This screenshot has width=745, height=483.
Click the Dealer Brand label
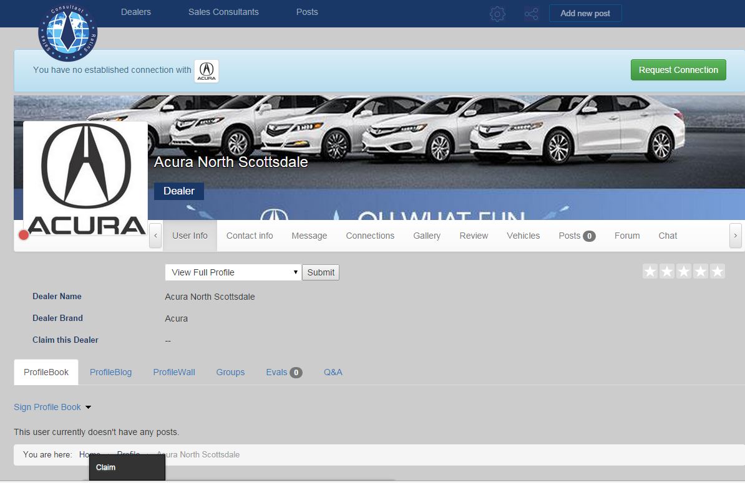point(57,318)
